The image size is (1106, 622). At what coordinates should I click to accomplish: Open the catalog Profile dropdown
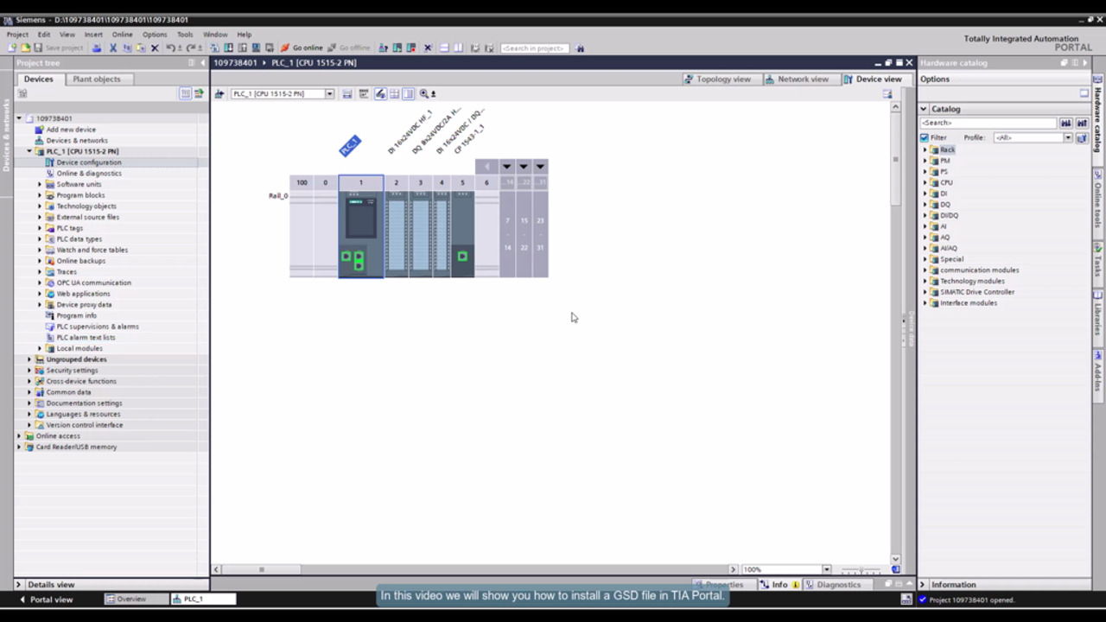pyautogui.click(x=1068, y=137)
